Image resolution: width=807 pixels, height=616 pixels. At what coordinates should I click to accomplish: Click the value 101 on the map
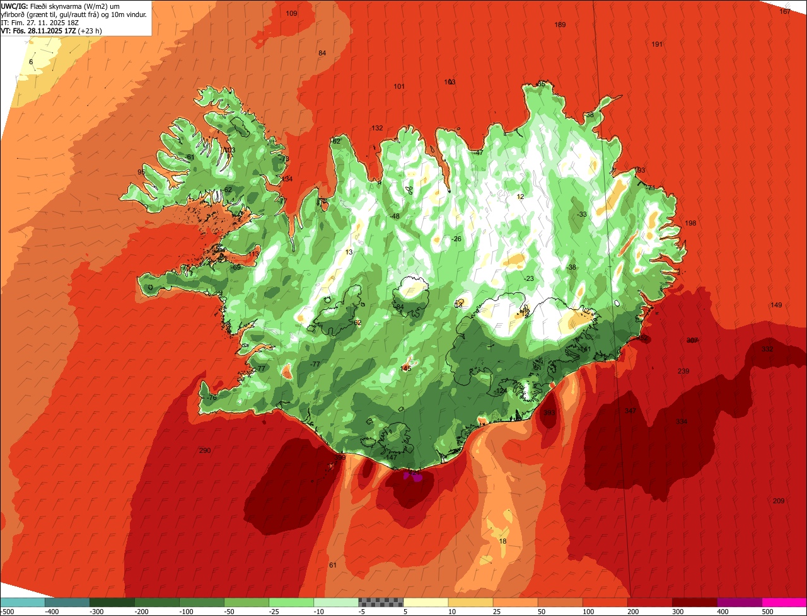(399, 86)
